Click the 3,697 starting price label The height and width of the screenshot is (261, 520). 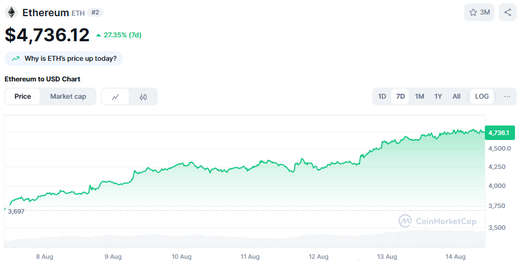point(16,211)
